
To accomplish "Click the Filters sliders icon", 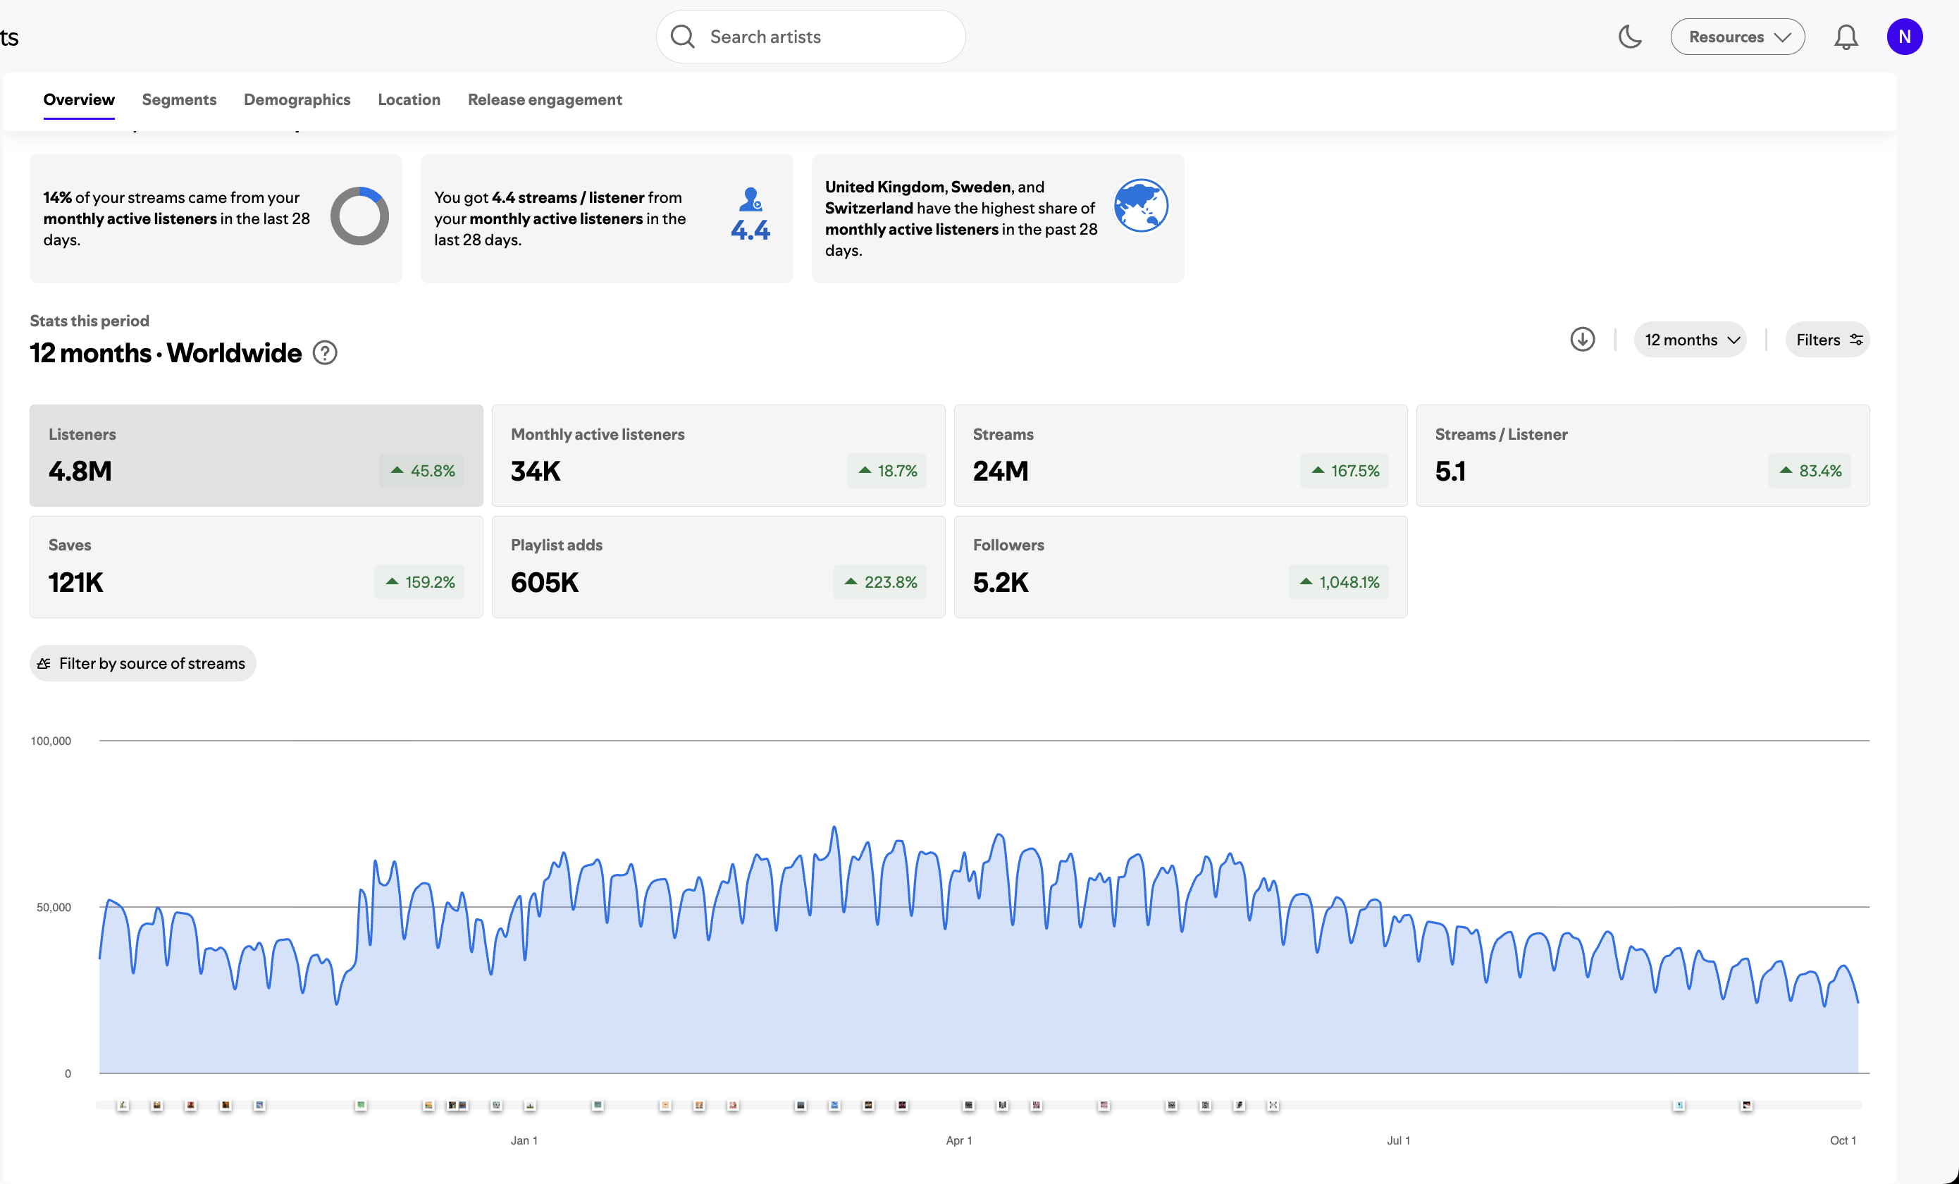I will pyautogui.click(x=1855, y=340).
